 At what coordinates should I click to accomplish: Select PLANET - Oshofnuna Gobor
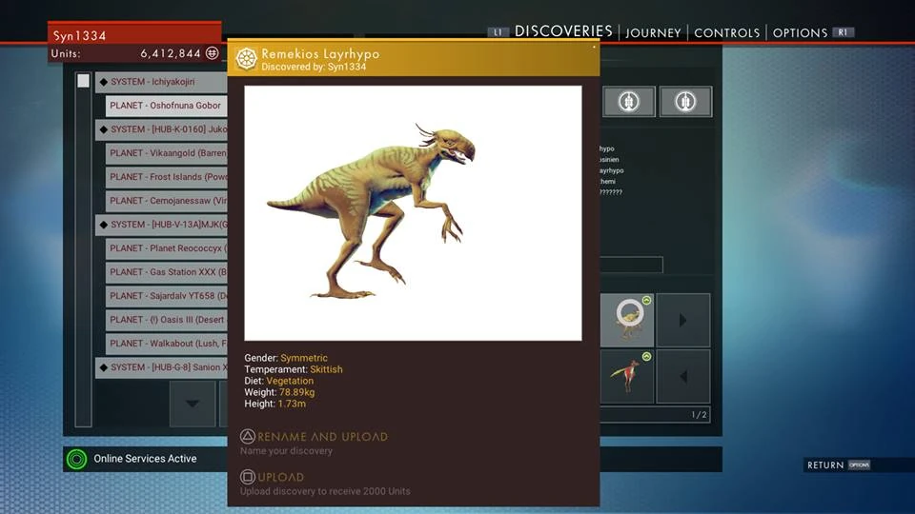166,106
